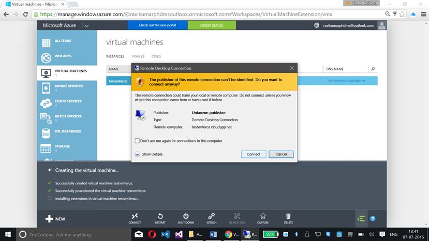
Task: Click the Attach disk link icon
Action: (212, 216)
